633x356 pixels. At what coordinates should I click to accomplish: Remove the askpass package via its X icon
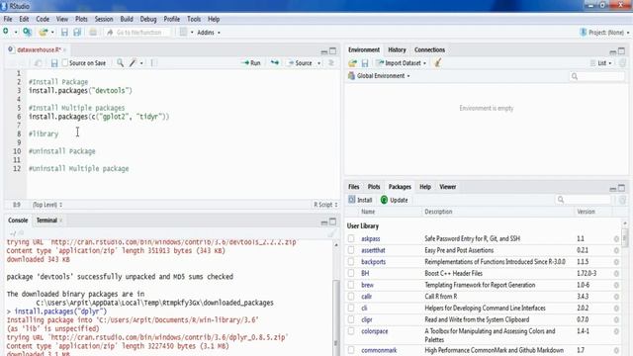[616, 239]
